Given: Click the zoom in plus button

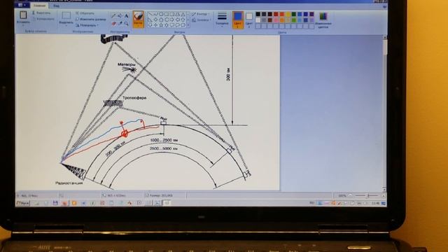Looking at the screenshot, I should coord(383,196).
